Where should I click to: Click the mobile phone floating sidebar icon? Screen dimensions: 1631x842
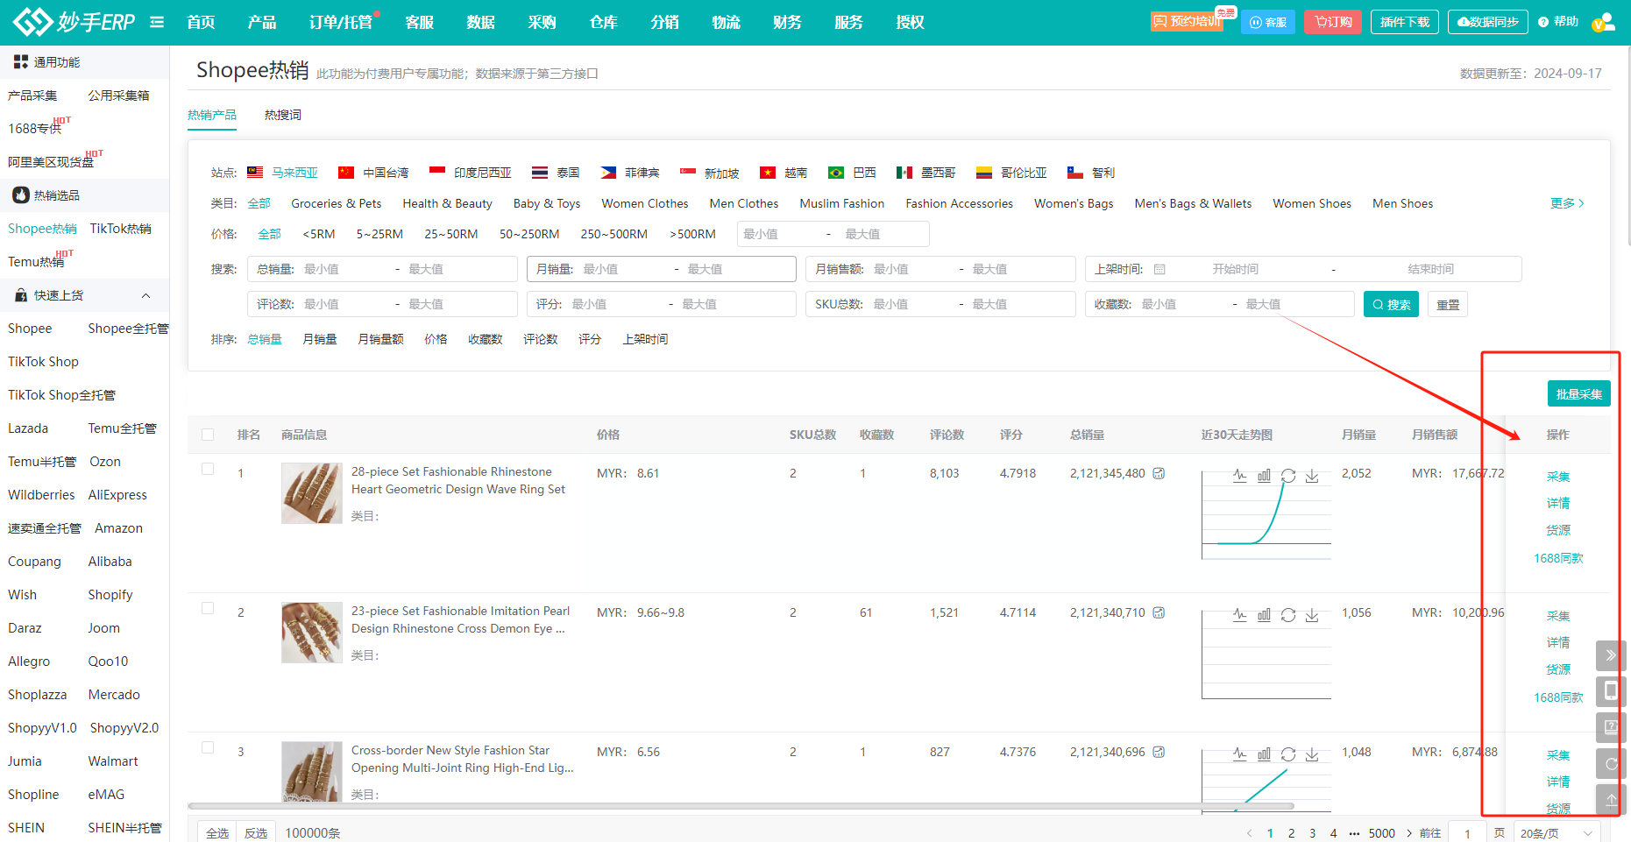coord(1611,691)
